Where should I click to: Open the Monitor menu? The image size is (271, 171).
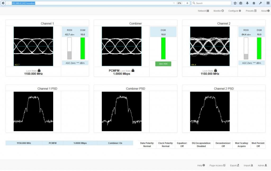point(219,11)
